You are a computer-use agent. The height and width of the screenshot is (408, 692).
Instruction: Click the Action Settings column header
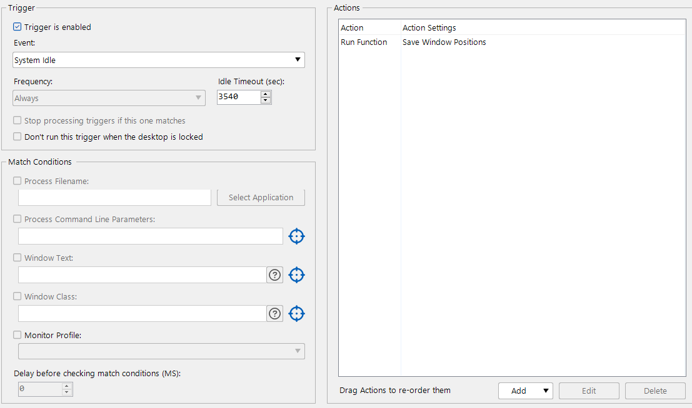(429, 28)
